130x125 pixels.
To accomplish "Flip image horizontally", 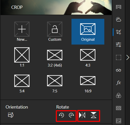I will pyautogui.click(x=82, y=115).
